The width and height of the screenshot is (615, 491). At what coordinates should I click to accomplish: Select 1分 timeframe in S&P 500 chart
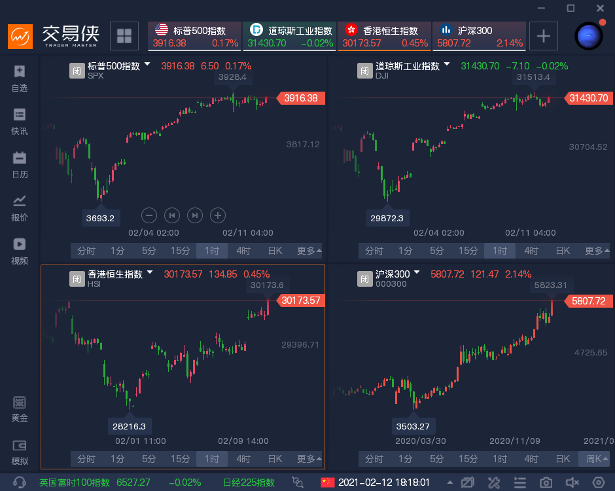click(118, 250)
